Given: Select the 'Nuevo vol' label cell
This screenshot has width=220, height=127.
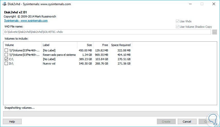Looking at the screenshot, I should 49,63.
